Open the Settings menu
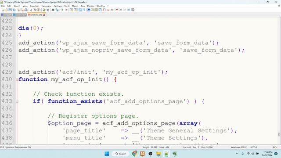This screenshot has height=158, width=281. 58,6
